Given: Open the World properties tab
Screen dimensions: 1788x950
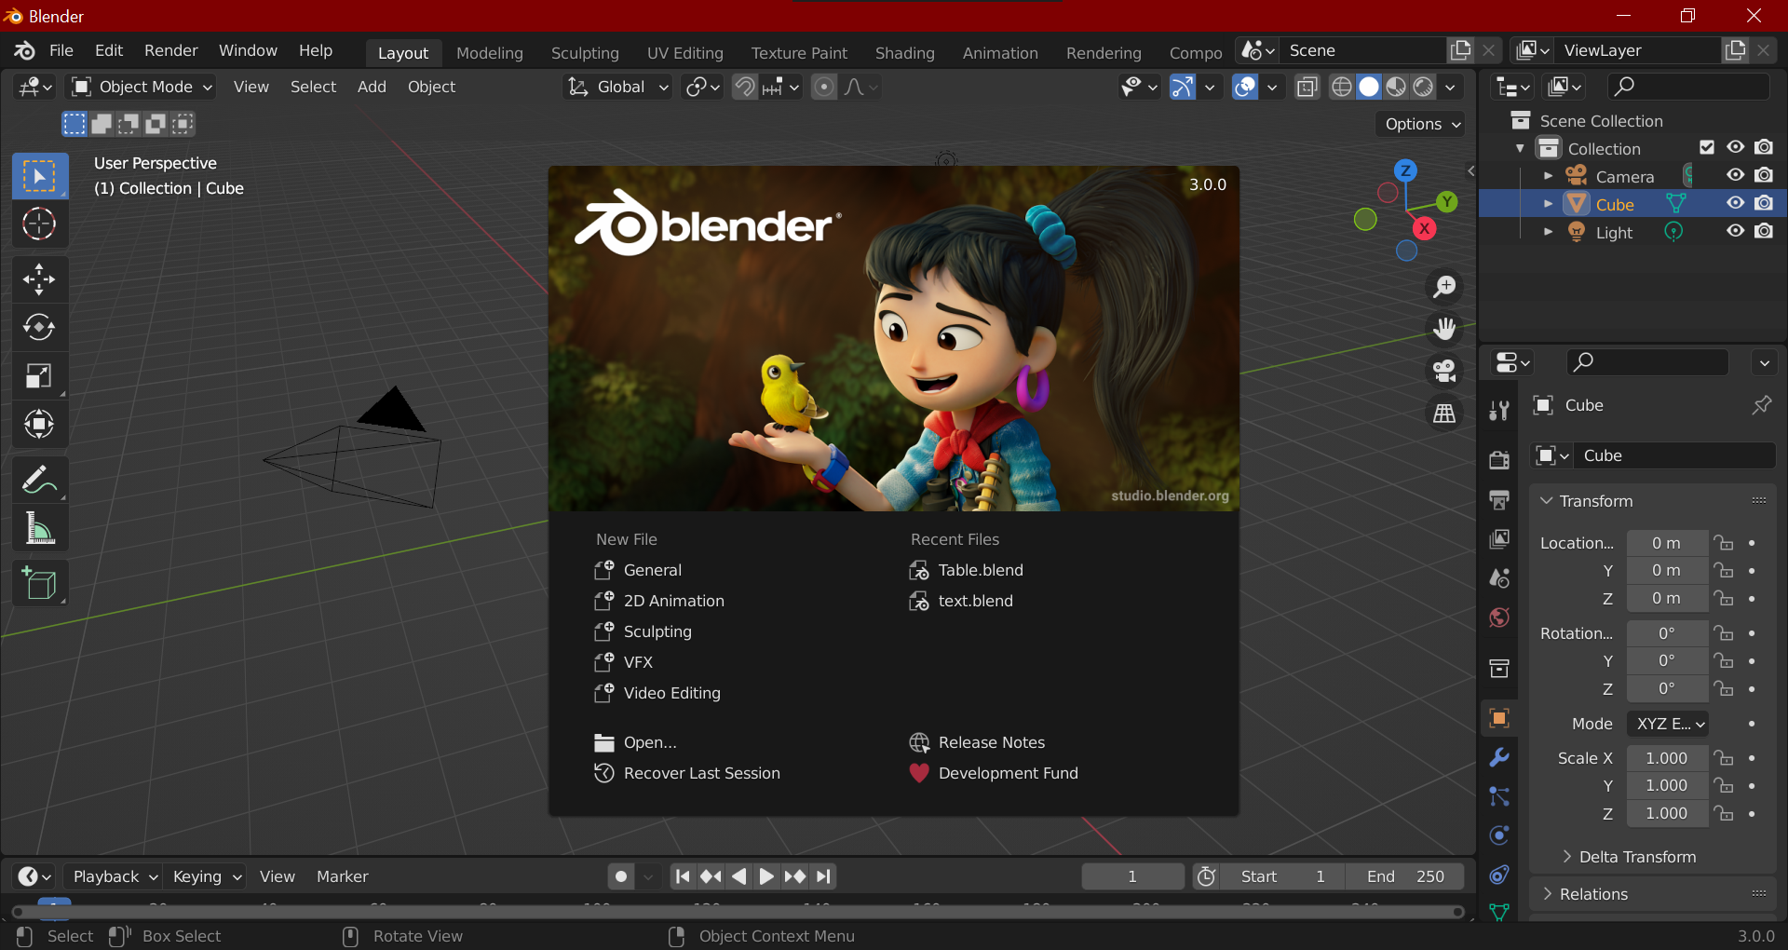Looking at the screenshot, I should [1499, 617].
